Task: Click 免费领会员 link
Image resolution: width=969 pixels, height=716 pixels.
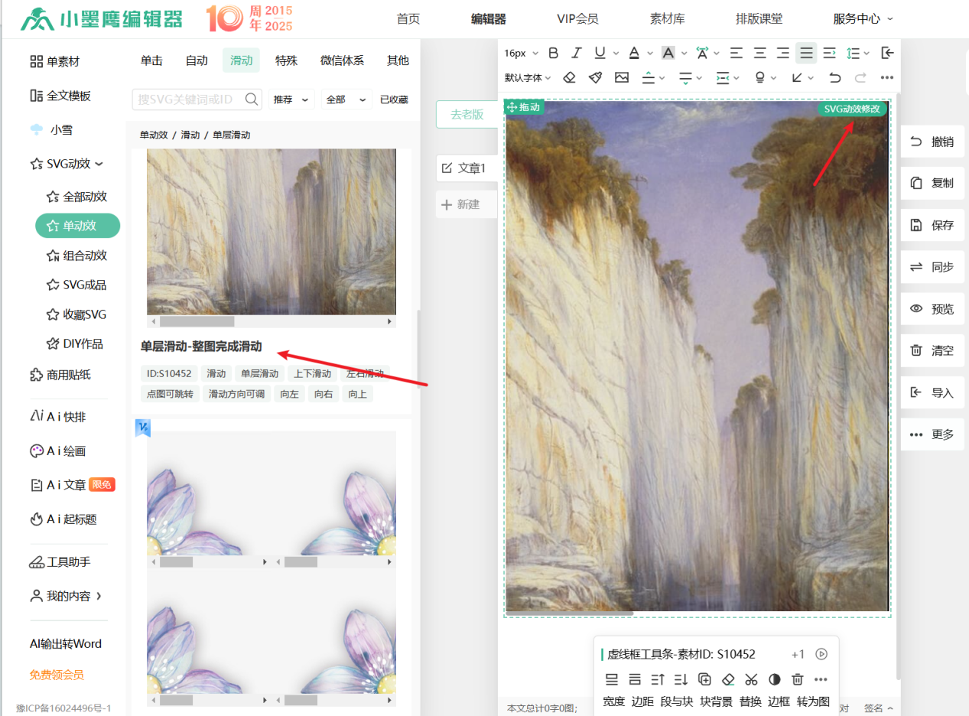Action: (x=57, y=675)
